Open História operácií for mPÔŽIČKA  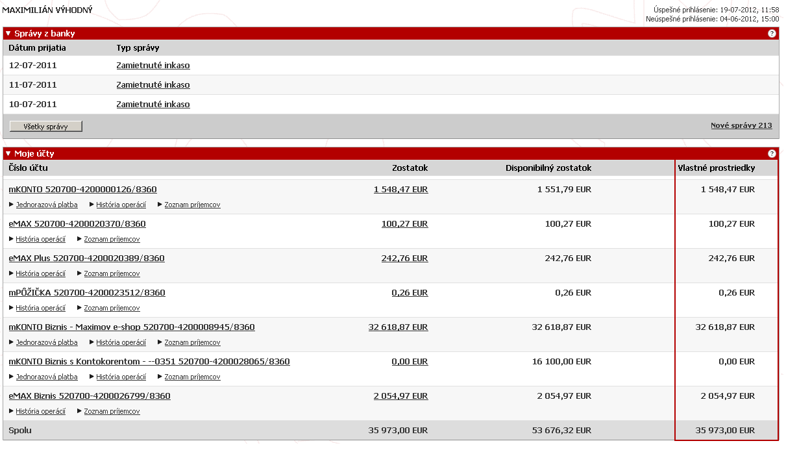[x=40, y=309]
